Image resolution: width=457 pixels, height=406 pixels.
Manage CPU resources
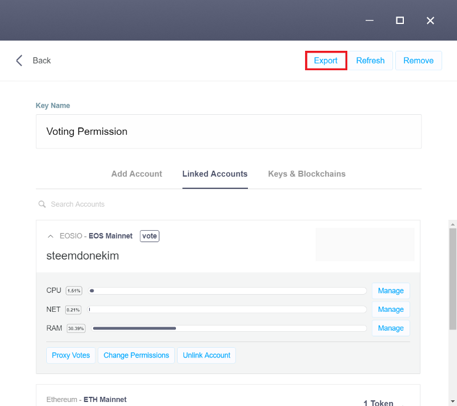click(x=391, y=291)
